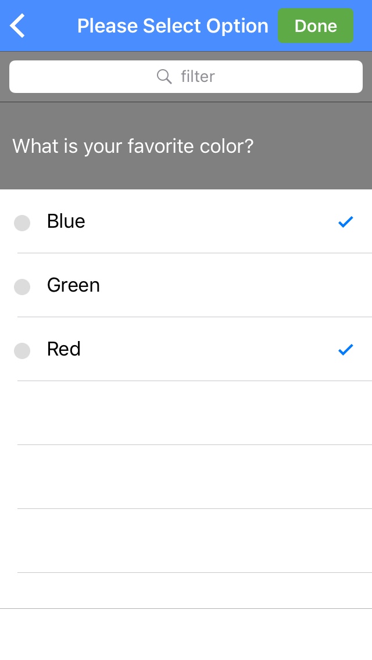The image size is (372, 660).
Task: Click the magnifier search icon
Action: (x=164, y=77)
